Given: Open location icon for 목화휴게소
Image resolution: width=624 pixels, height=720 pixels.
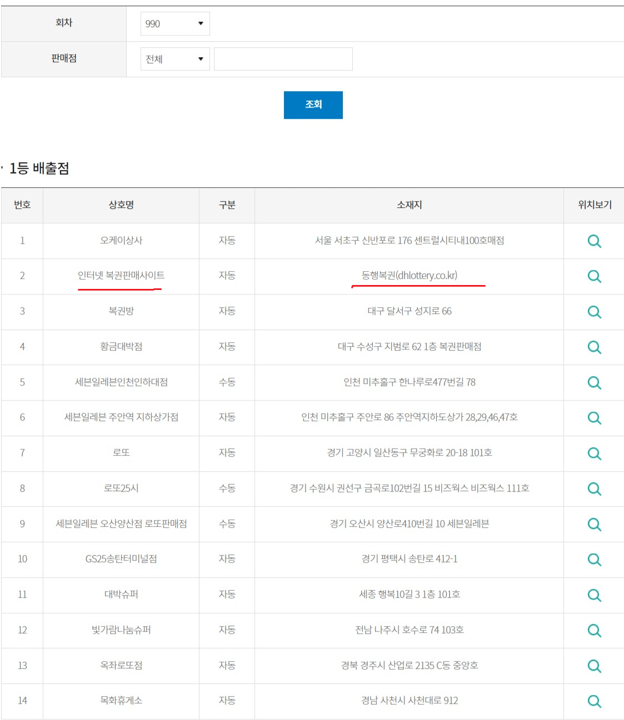Looking at the screenshot, I should tap(594, 701).
